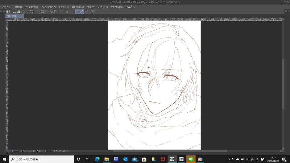The width and height of the screenshot is (290, 163).
Task: Open Cortana from the taskbar
Action: click(x=78, y=159)
